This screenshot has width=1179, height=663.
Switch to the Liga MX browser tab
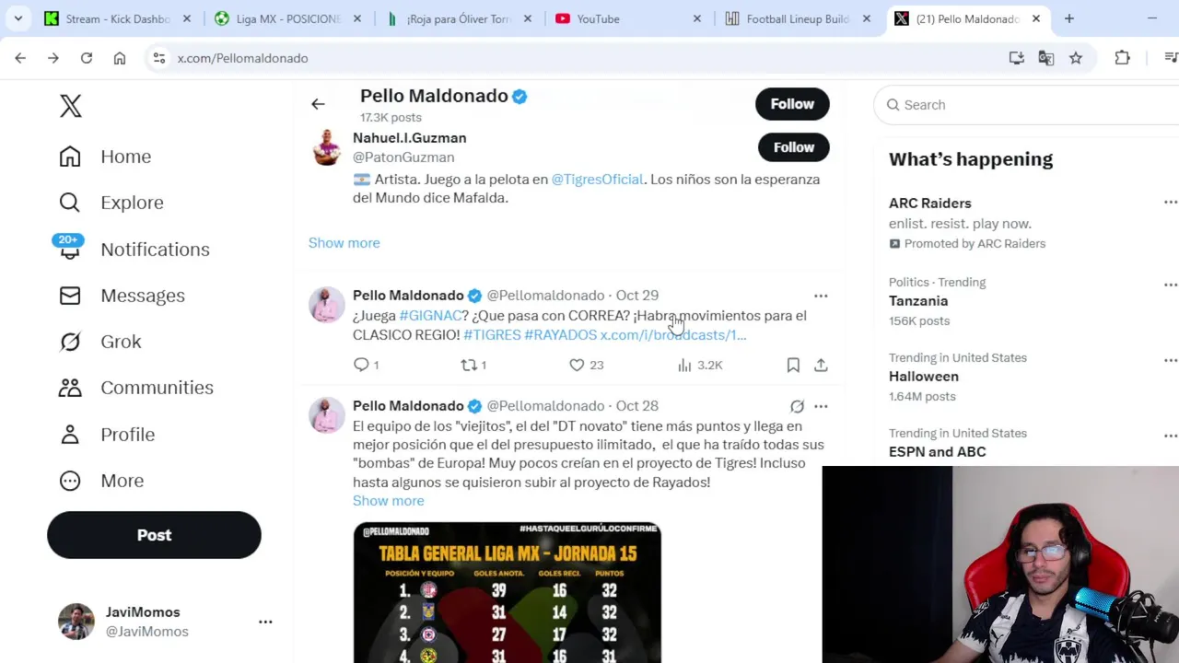(x=287, y=18)
